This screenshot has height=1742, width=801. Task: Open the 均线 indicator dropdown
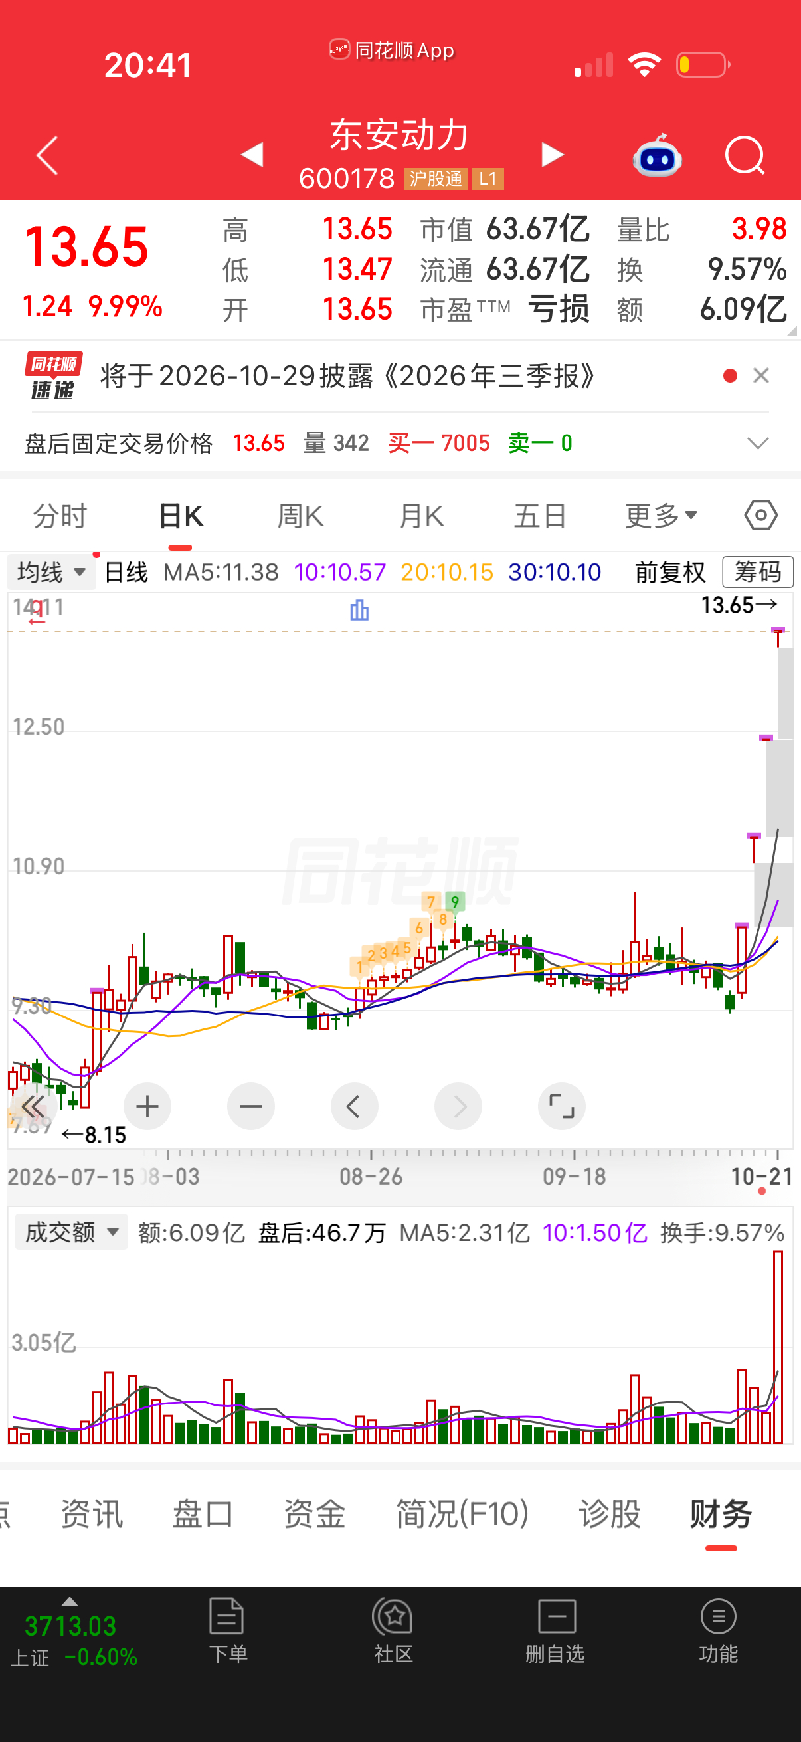52,572
